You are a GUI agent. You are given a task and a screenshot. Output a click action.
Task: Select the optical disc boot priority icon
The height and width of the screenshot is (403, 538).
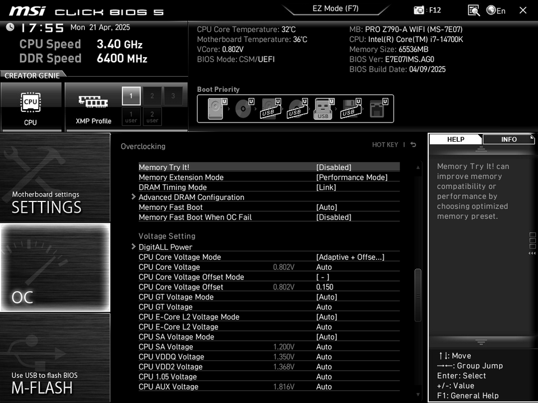tap(244, 109)
